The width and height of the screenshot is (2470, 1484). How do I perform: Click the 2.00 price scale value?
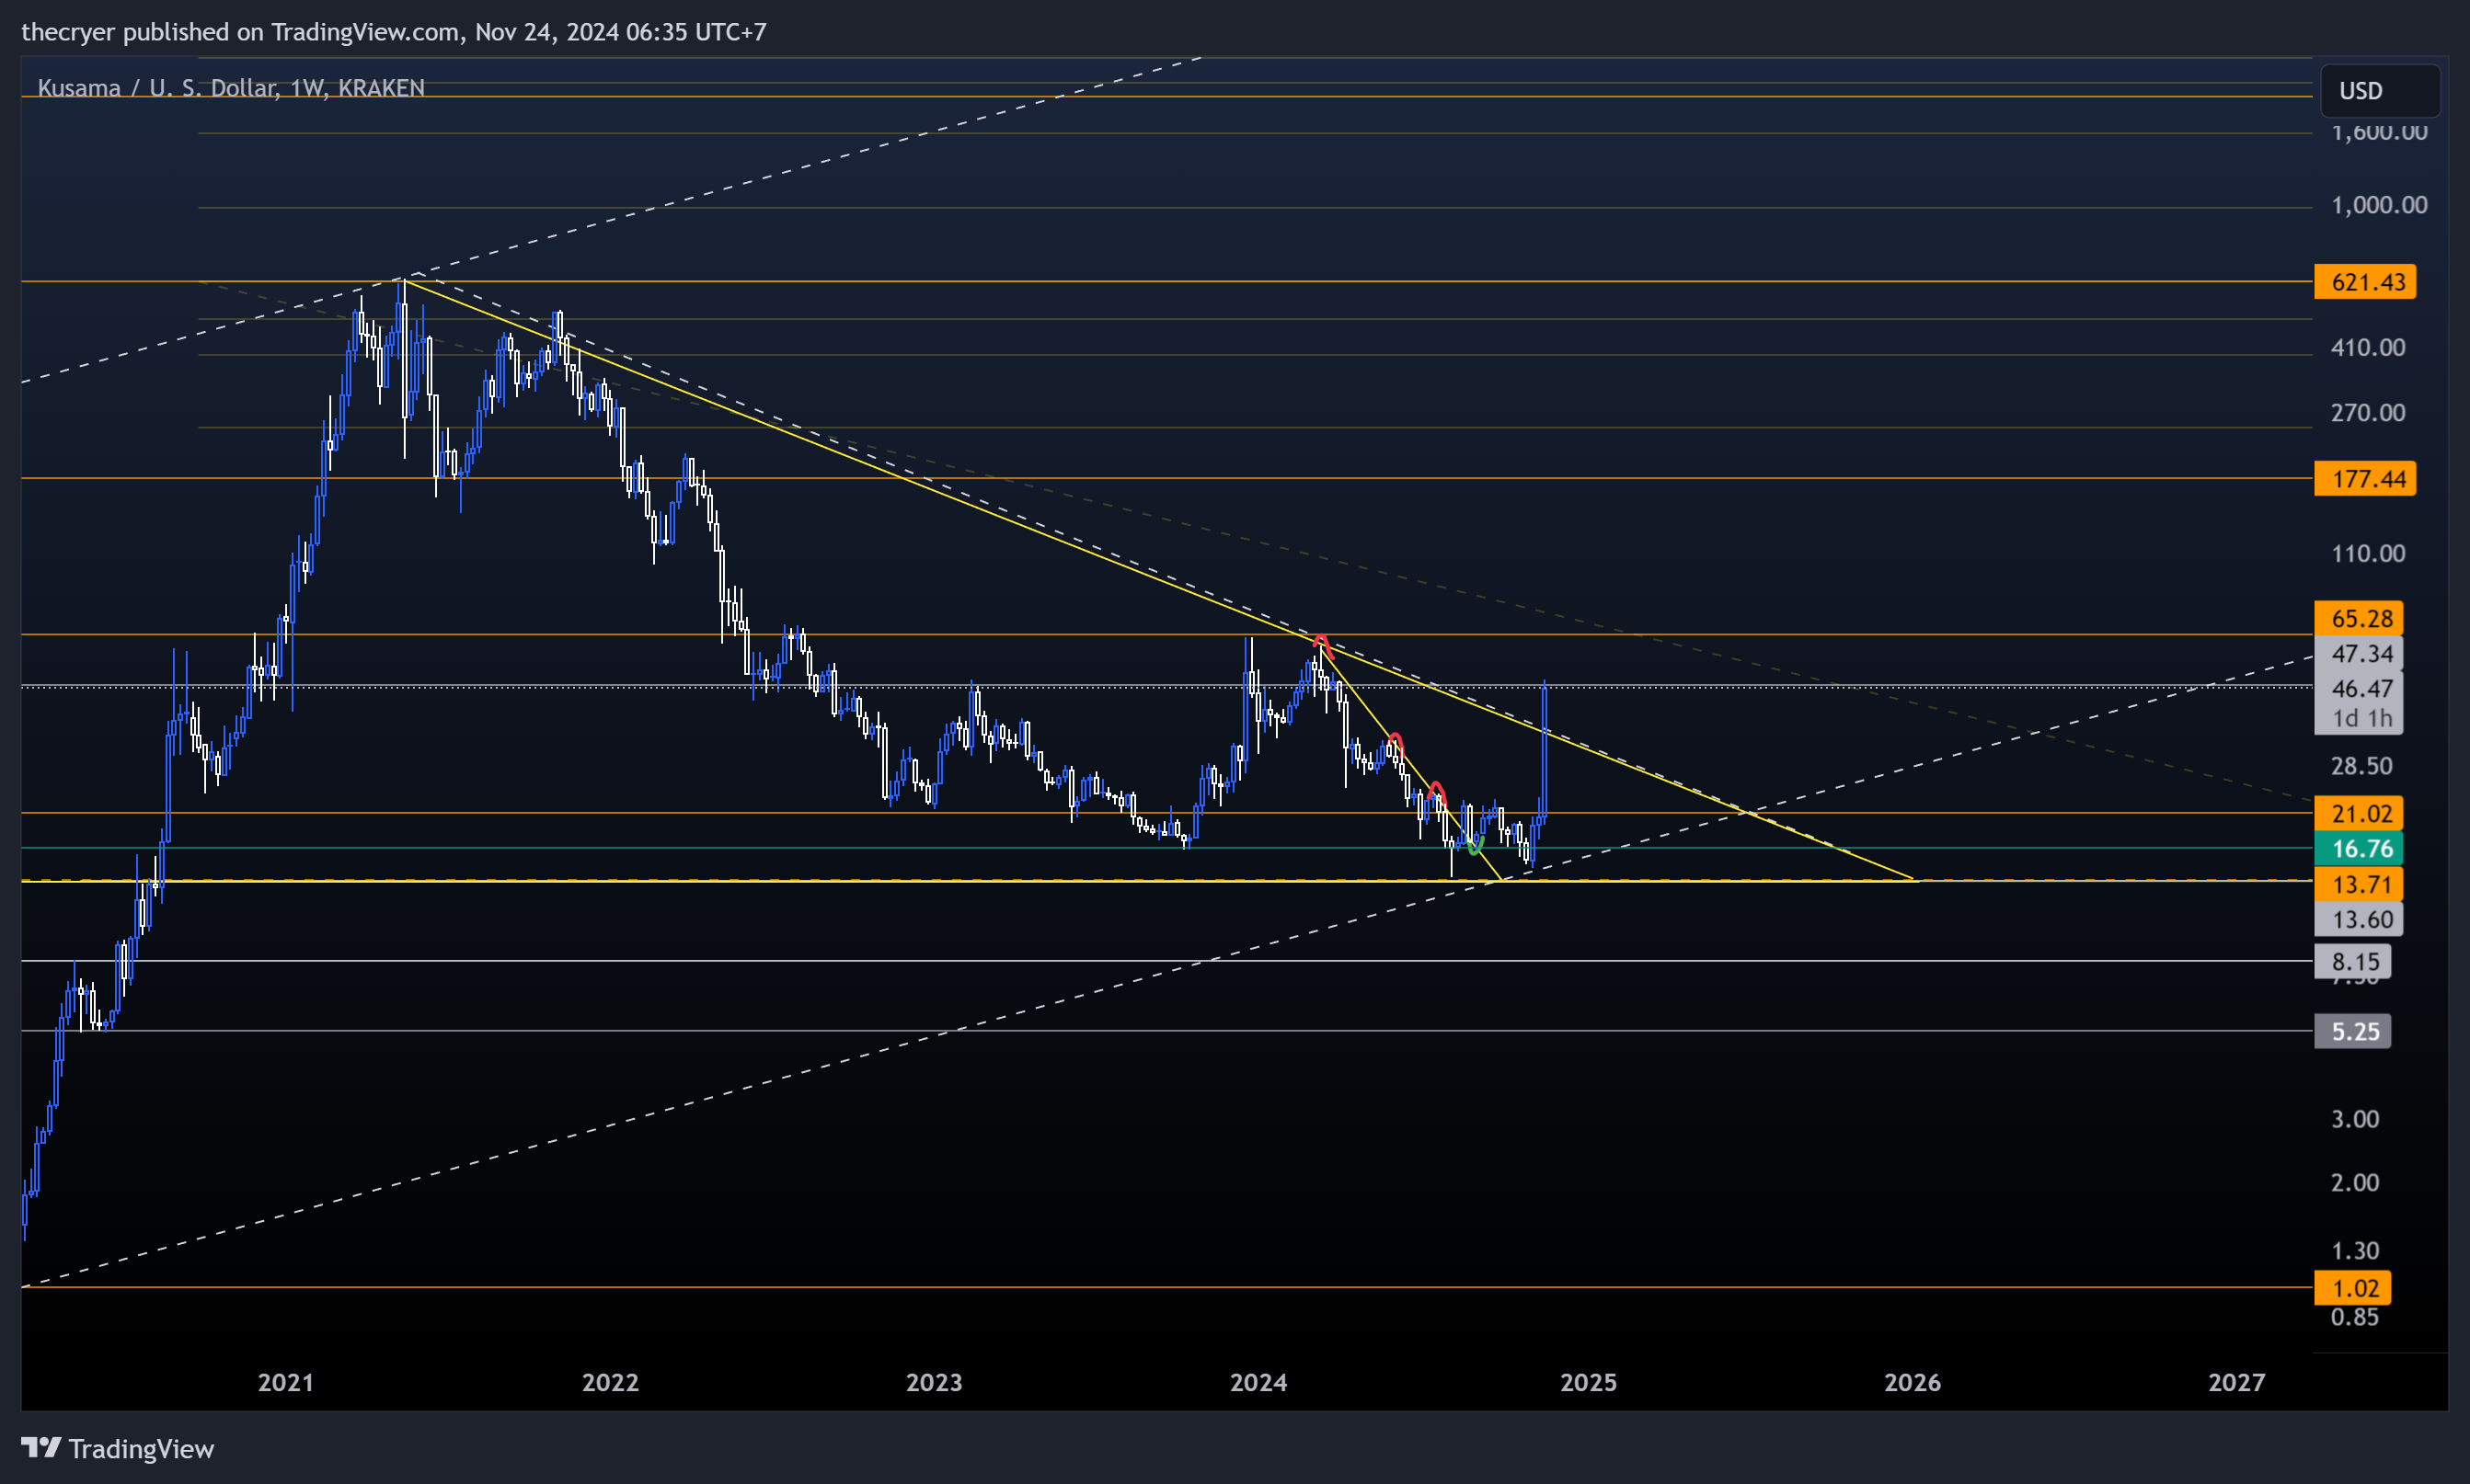coord(2355,1184)
